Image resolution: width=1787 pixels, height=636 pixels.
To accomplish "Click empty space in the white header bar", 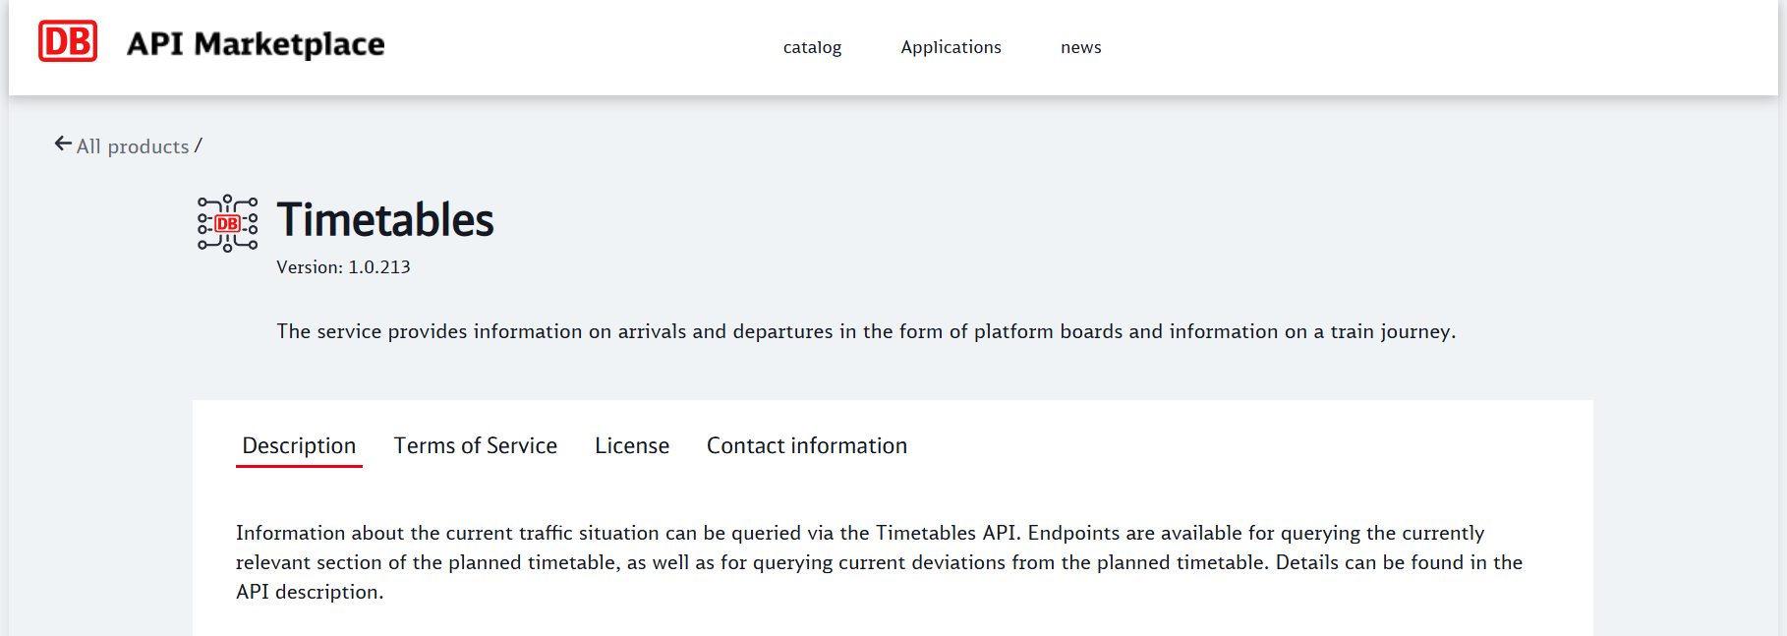I will (x=1425, y=47).
